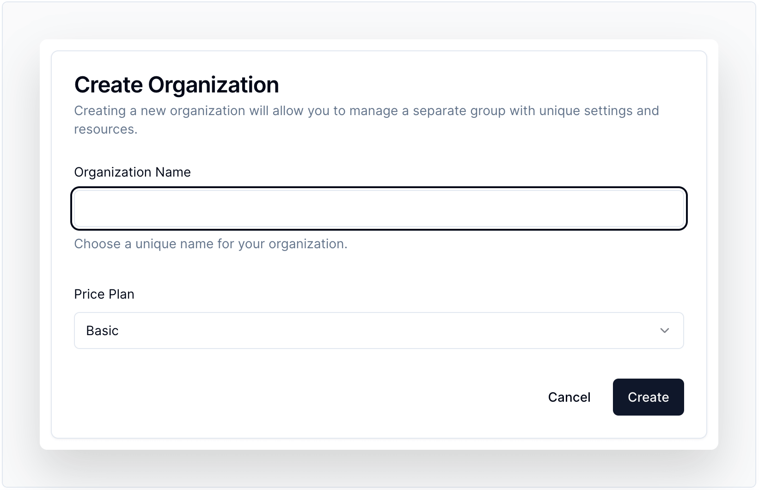Expand the plan combo box showing Basic
Screen dimensions: 759x490
(x=379, y=331)
